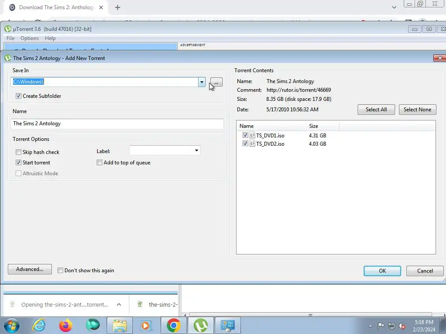Open the Windows Start button
The height and width of the screenshot is (334, 446).
(11, 325)
